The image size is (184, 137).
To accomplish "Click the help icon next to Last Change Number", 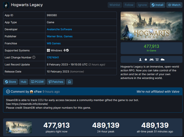I will coord(34,57).
